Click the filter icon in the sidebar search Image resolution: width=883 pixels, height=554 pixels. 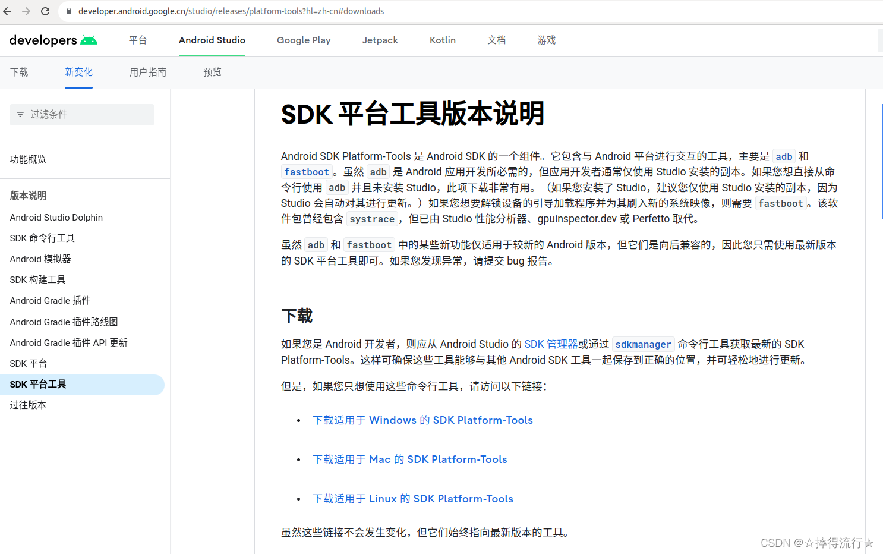(x=20, y=114)
